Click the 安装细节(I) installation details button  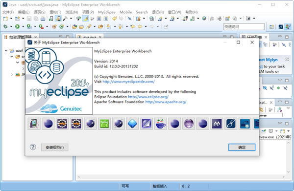tap(55, 147)
